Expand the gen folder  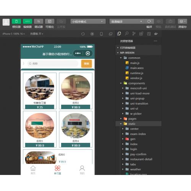(139, 139)
